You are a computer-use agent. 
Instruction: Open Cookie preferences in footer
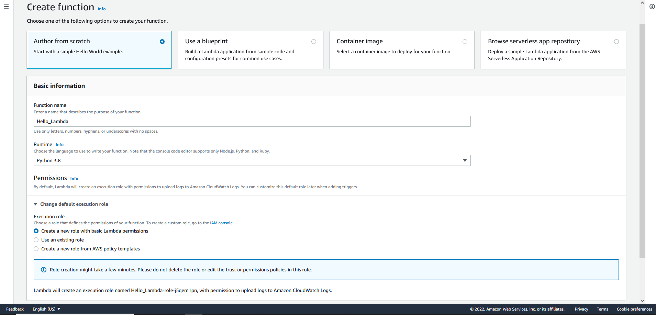coord(634,309)
